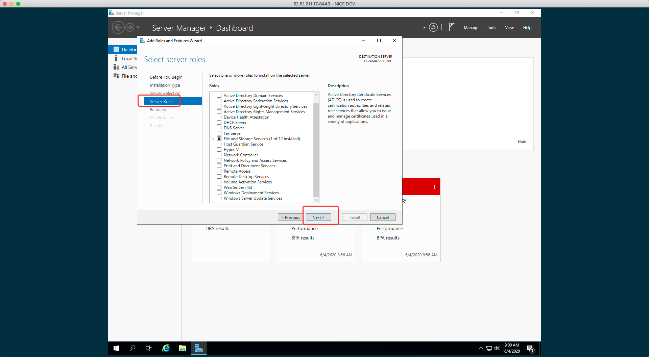Screen dimensions: 649x357
Task: Check the Web Server (IIS) role
Action: click(219, 187)
